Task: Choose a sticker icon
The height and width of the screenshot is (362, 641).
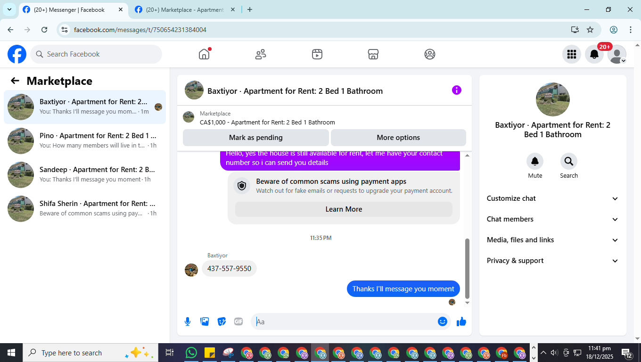Action: (x=222, y=321)
